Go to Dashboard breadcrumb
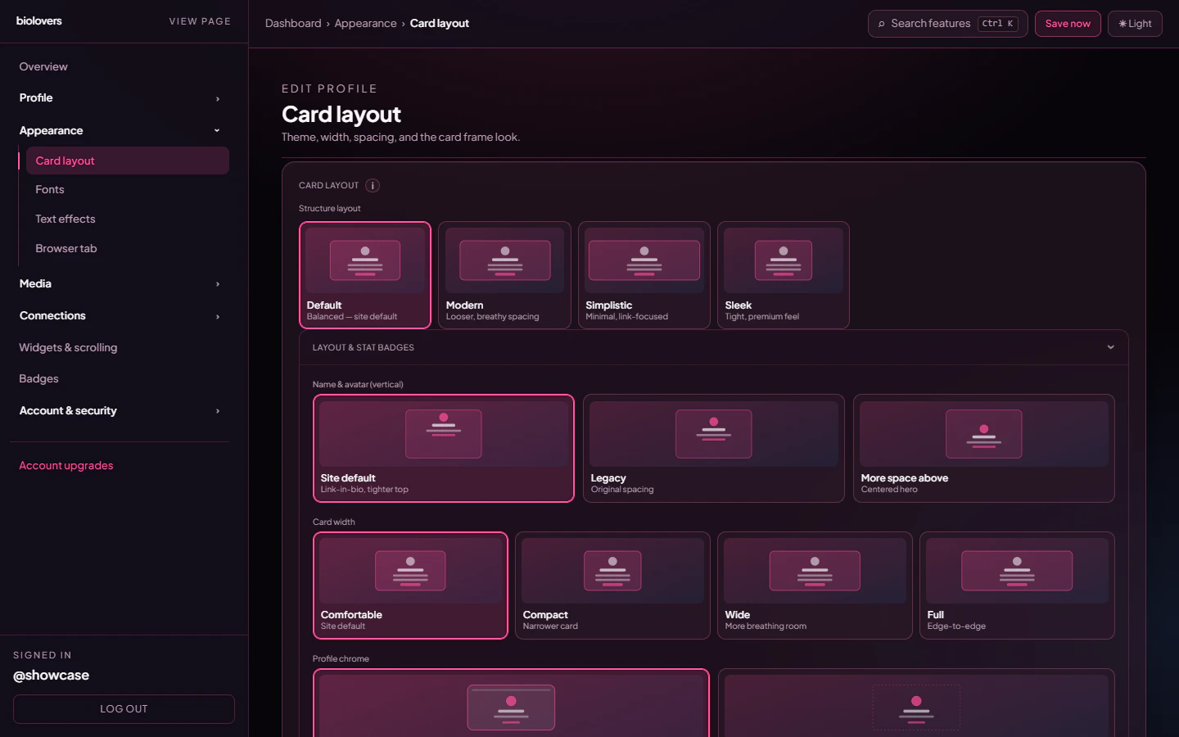This screenshot has width=1179, height=737. [x=293, y=24]
